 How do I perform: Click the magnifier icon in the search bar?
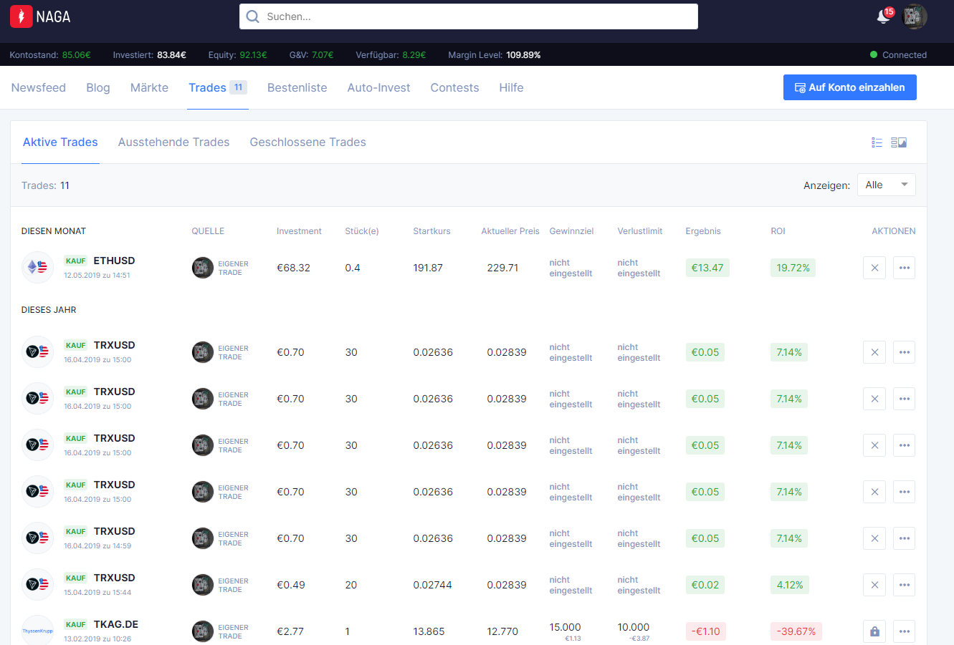[252, 16]
